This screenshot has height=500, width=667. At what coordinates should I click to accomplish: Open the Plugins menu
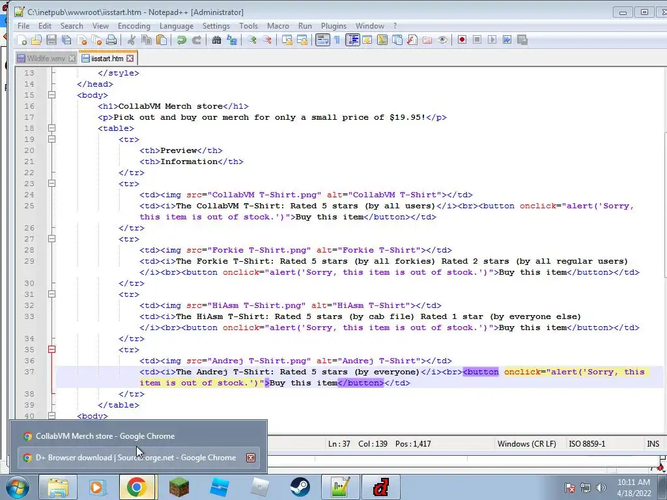(333, 26)
